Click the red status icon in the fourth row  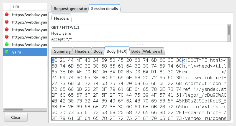pos(7,37)
